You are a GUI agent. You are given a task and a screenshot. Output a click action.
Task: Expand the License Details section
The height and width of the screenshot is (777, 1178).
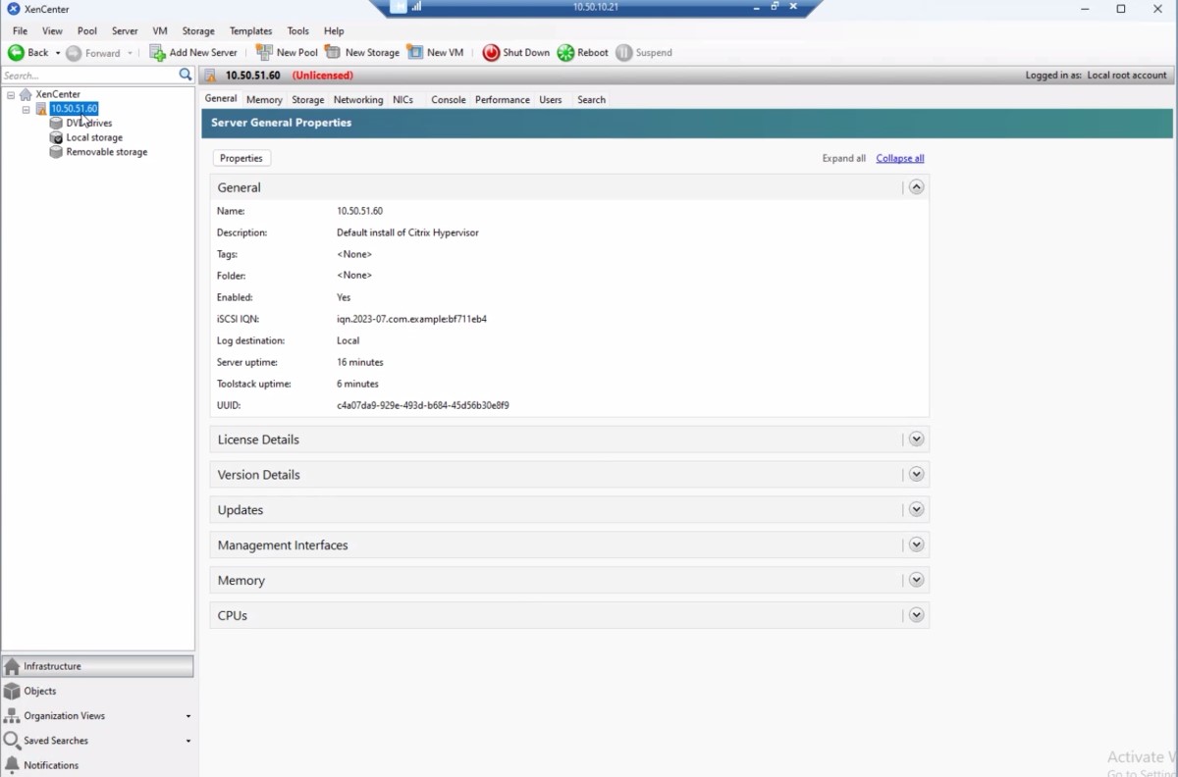click(x=916, y=439)
